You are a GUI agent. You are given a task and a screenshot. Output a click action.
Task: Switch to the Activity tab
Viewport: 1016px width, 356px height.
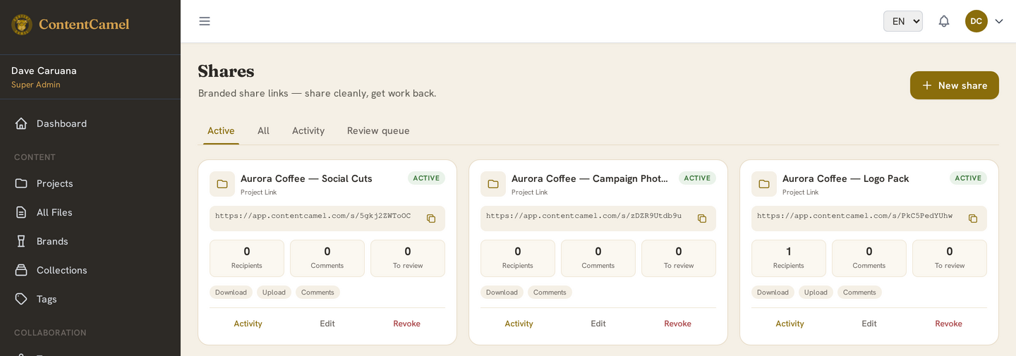(x=308, y=130)
